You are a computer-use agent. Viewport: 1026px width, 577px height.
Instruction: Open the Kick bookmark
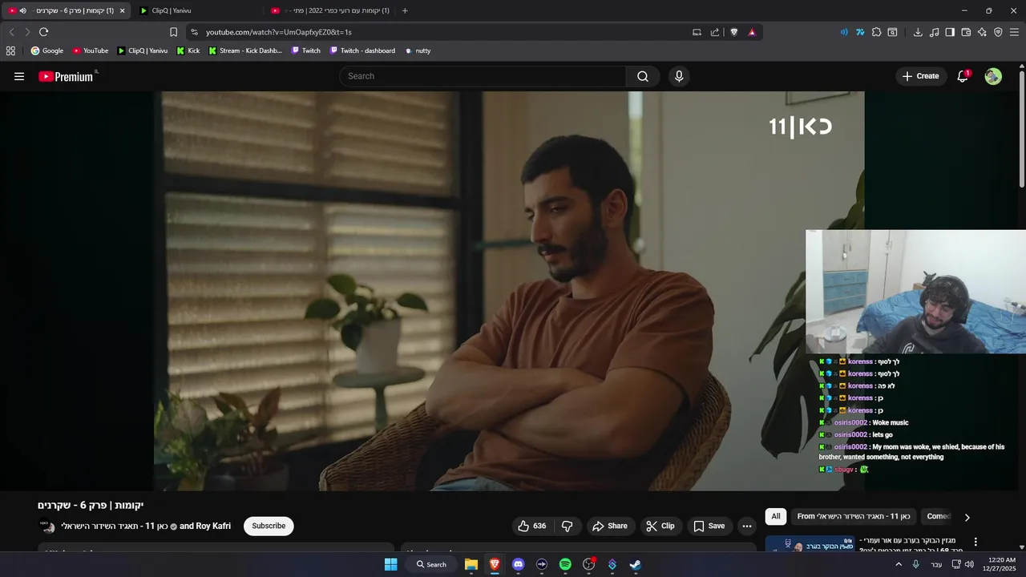click(188, 50)
